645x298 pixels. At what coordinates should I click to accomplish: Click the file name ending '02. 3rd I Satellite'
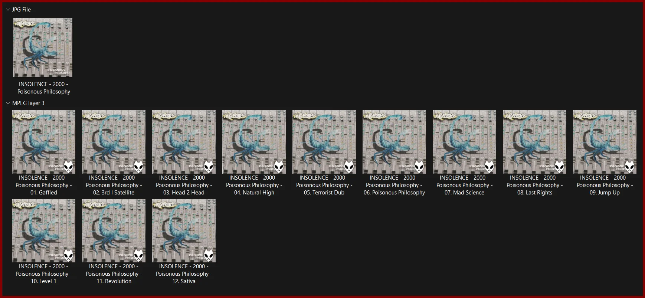pos(114,185)
